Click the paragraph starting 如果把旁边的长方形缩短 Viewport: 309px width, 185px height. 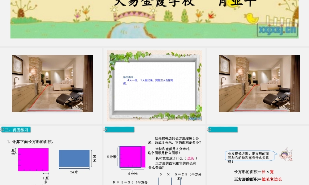(174, 140)
